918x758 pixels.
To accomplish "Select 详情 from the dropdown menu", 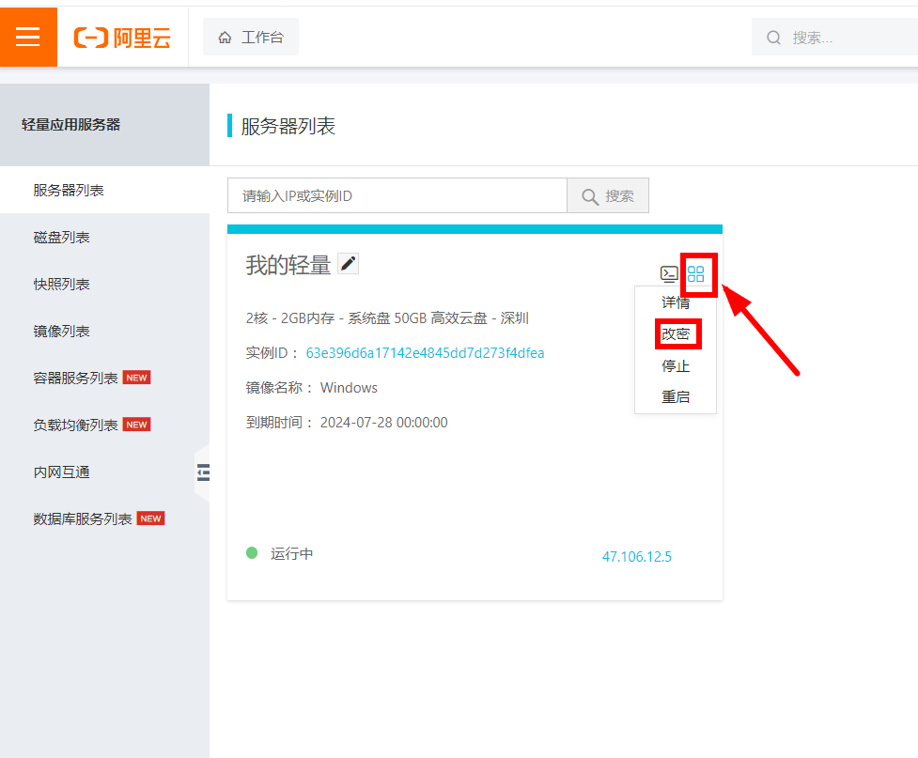I will point(676,302).
